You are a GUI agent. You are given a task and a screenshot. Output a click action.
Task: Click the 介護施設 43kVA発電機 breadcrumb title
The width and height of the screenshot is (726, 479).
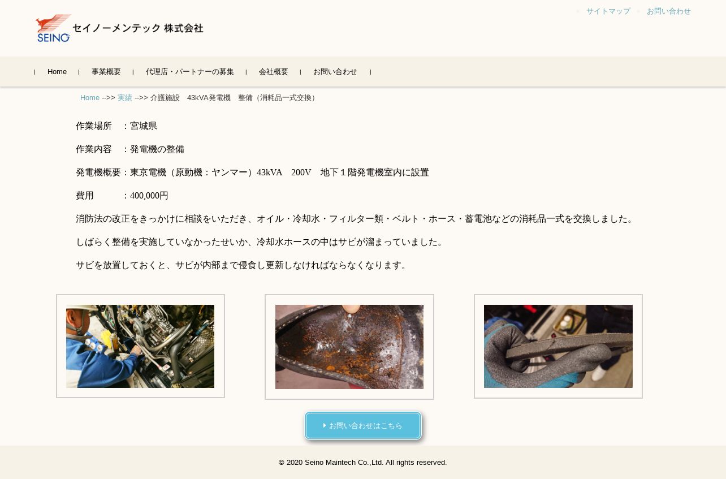click(234, 98)
